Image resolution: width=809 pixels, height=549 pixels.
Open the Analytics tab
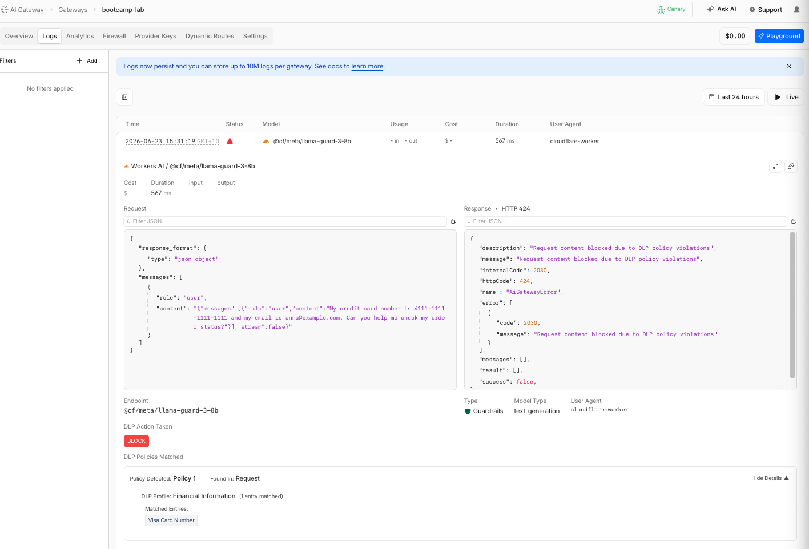[80, 36]
